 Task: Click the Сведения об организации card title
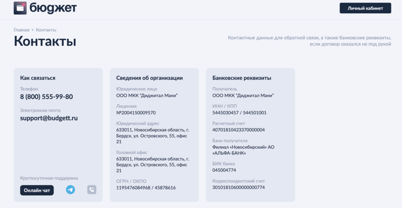(x=150, y=78)
